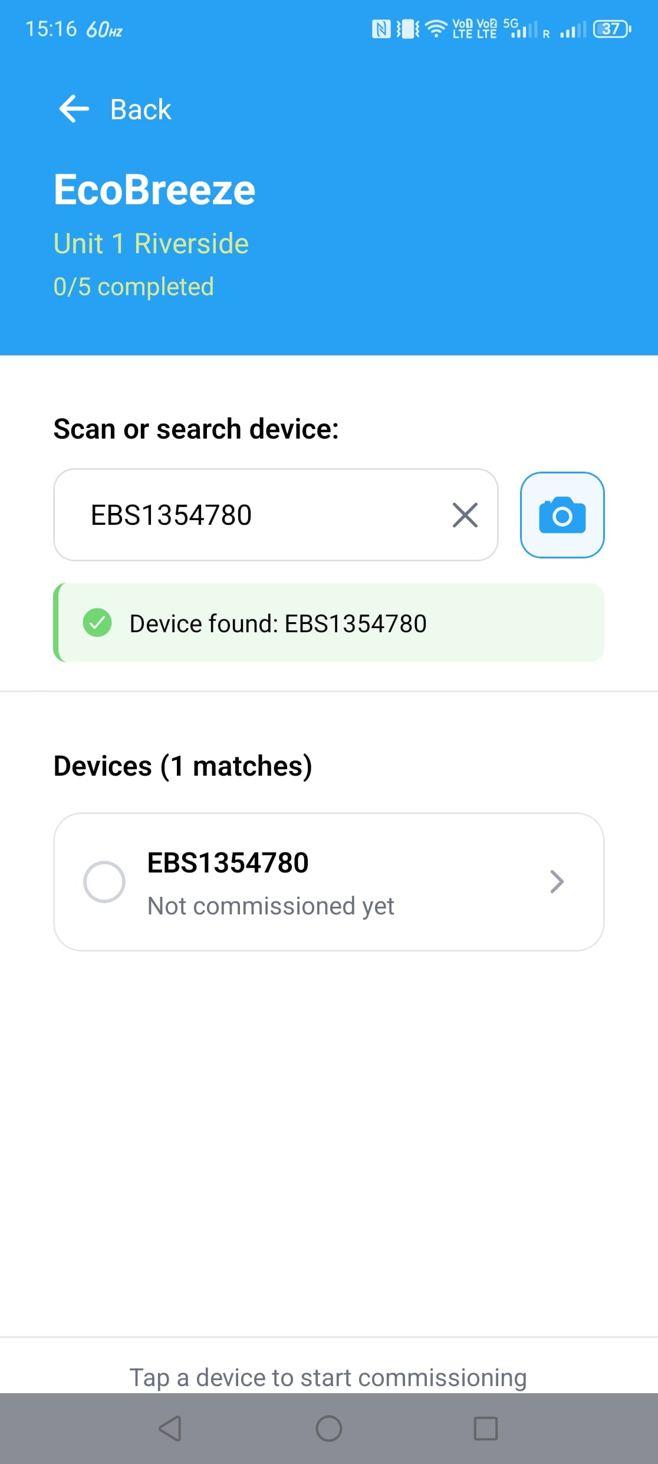Tap the 0/5 completed progress label
The width and height of the screenshot is (658, 1464).
(134, 287)
